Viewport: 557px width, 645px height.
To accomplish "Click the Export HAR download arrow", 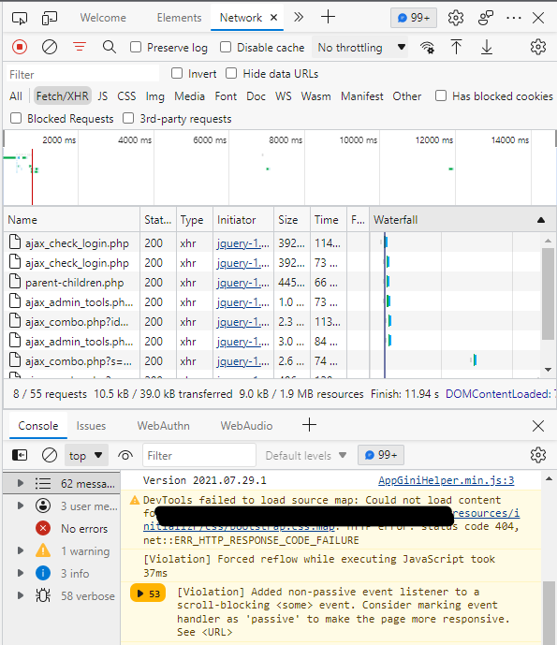I will (x=486, y=47).
